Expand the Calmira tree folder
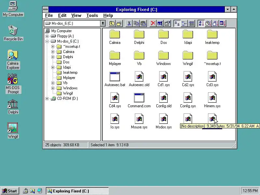 click(53, 52)
